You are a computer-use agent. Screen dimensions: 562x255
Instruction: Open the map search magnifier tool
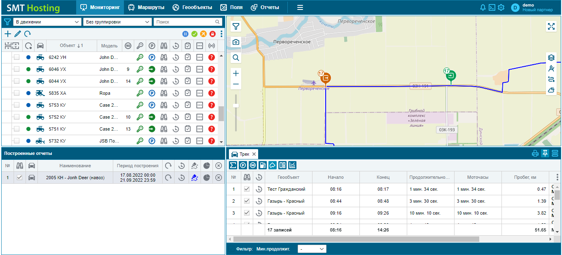click(x=236, y=58)
